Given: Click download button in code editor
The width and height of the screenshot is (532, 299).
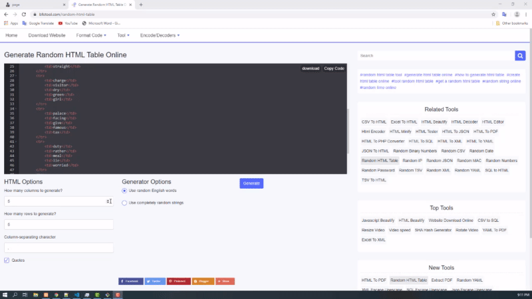Looking at the screenshot, I should [311, 68].
